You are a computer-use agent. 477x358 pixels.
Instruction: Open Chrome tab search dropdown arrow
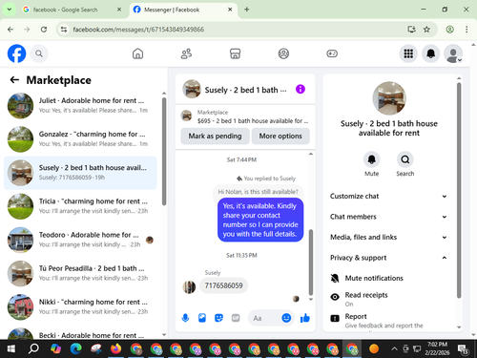[x=10, y=10]
